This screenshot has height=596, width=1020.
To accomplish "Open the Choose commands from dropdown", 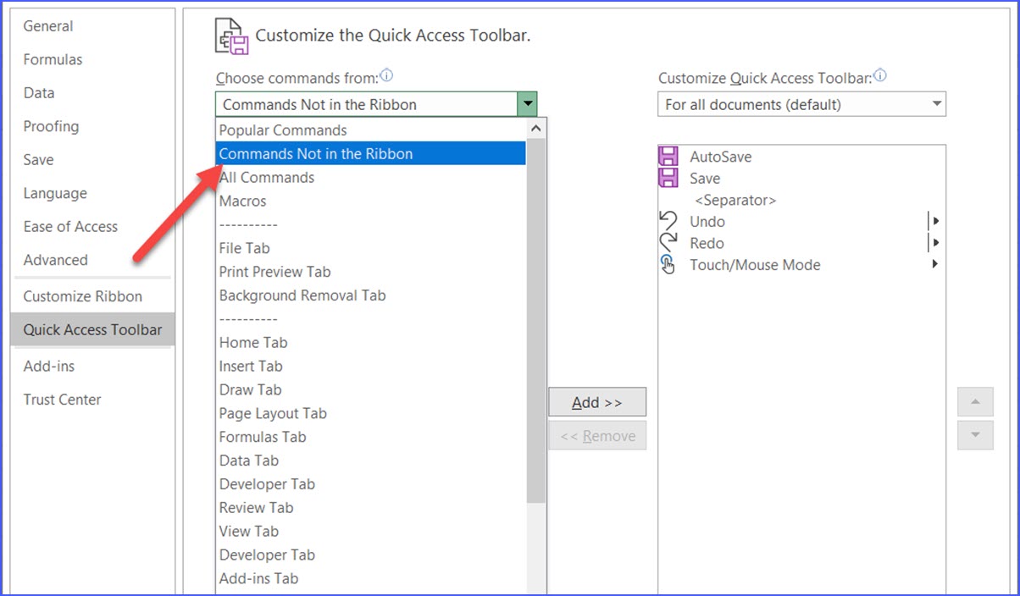I will pos(529,103).
